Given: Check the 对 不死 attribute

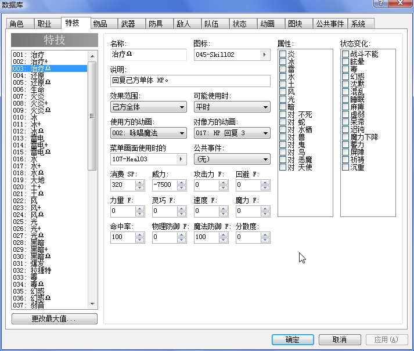Looking at the screenshot, I should coord(283,114).
